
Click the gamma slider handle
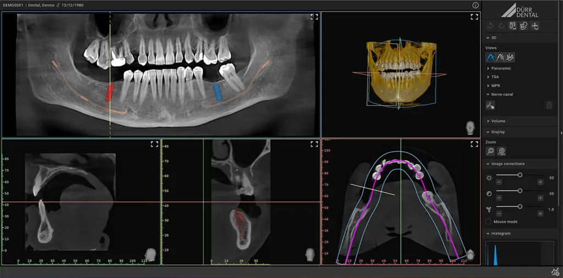click(520, 206)
